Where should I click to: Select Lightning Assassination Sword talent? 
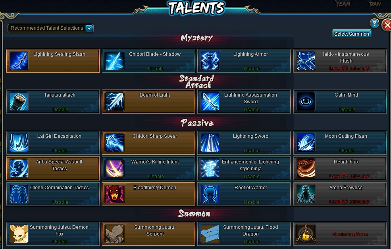coord(244,101)
